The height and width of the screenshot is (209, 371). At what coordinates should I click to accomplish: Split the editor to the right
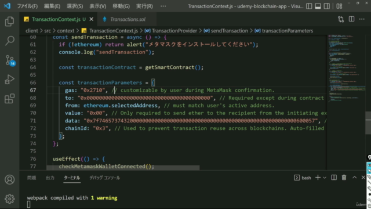(x=352, y=19)
